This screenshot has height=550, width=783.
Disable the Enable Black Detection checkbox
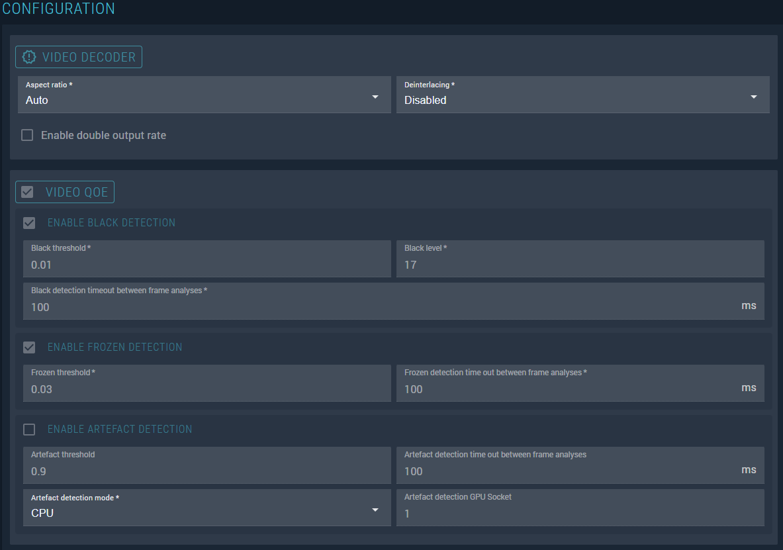(x=29, y=222)
